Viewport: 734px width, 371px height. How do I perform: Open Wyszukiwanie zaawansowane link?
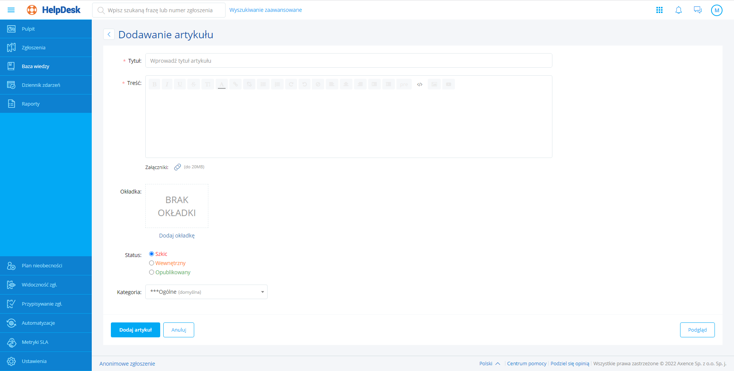(x=265, y=10)
